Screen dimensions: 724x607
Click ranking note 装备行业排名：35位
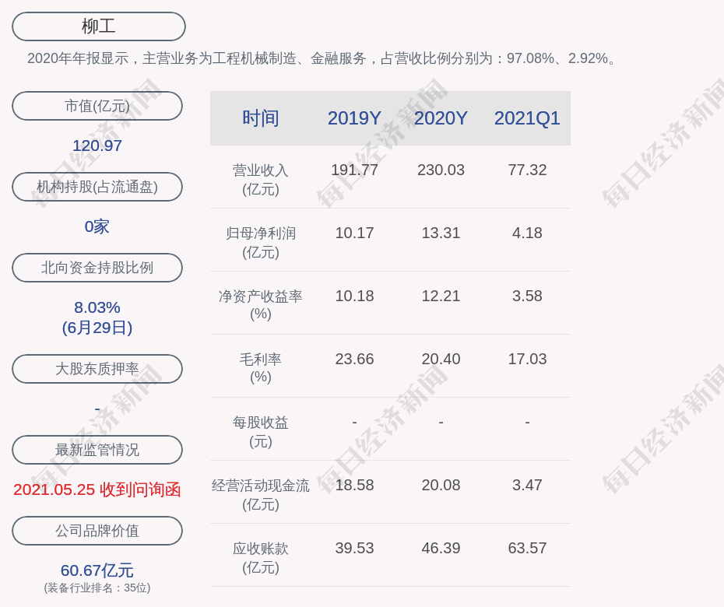[97, 588]
